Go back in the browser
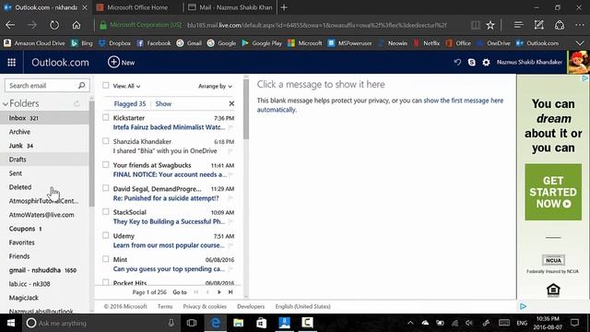 click(10, 25)
